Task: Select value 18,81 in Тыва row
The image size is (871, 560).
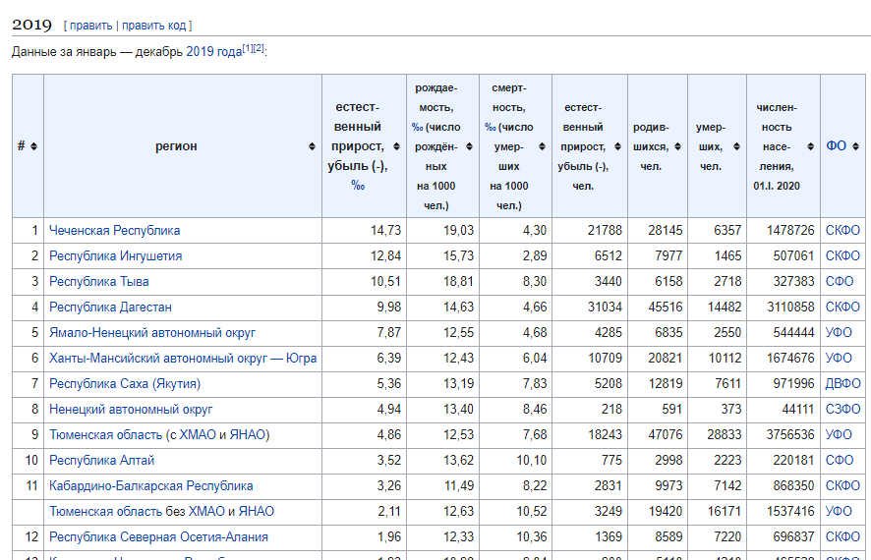Action: [x=458, y=281]
